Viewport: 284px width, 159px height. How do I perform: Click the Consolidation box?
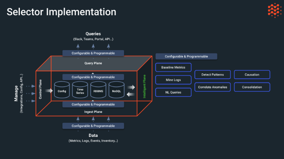tap(252, 87)
